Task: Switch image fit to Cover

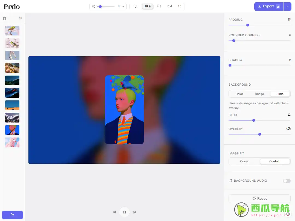Action: tap(244, 161)
